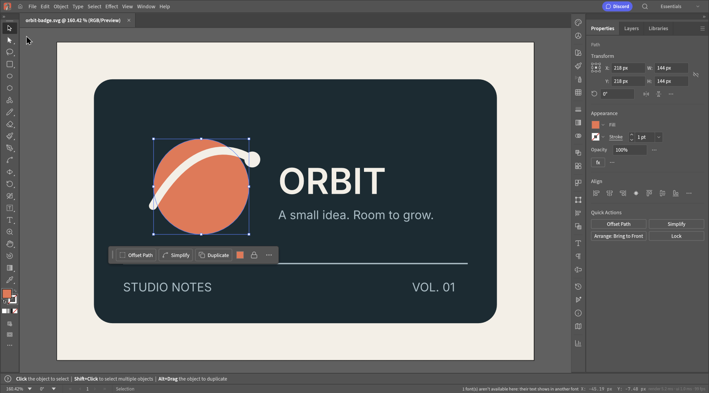Choose the Eraser tool
Image resolution: width=709 pixels, height=393 pixels.
point(10,124)
